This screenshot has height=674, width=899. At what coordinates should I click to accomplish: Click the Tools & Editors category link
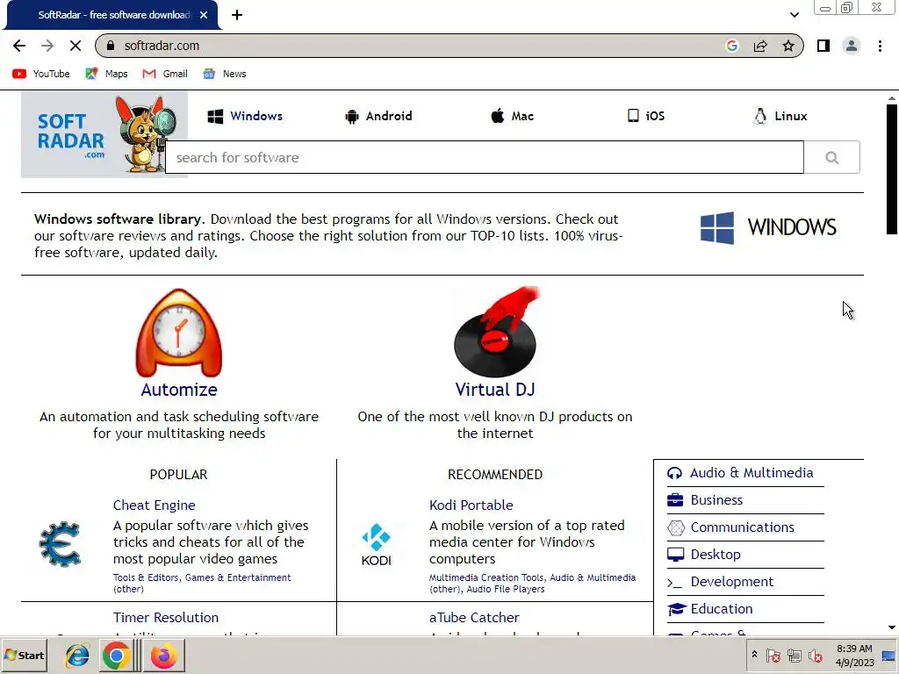(x=146, y=577)
